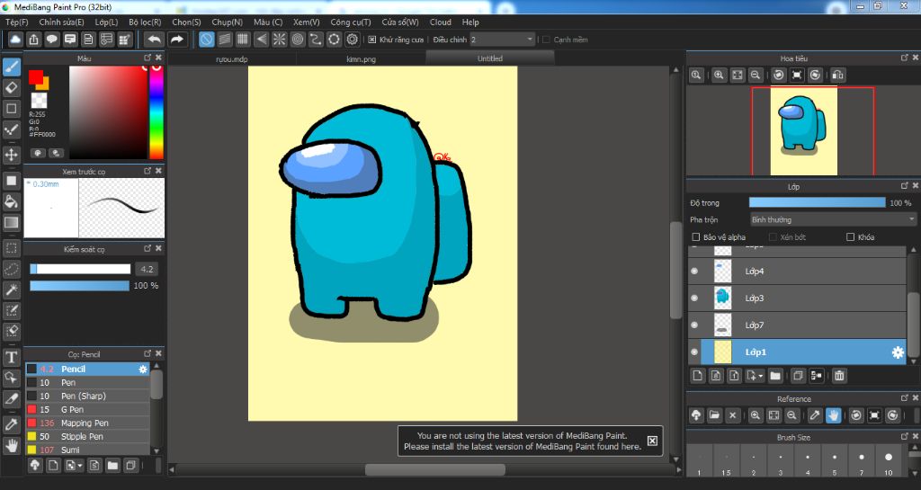Click the Undo arrow in toolbar

(x=155, y=40)
